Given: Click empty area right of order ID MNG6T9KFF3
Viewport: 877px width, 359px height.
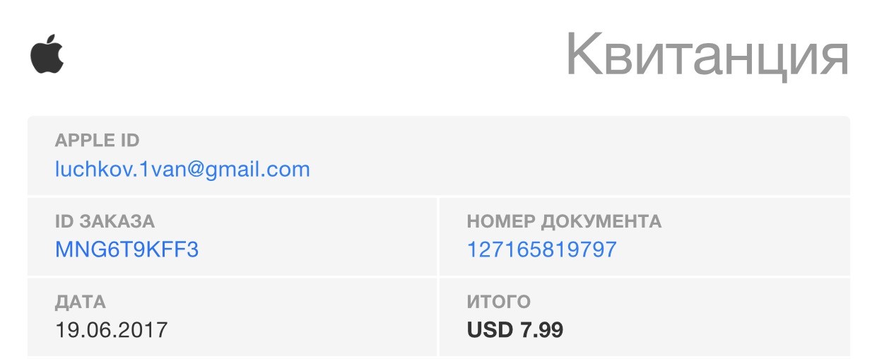Looking at the screenshot, I should [318, 249].
